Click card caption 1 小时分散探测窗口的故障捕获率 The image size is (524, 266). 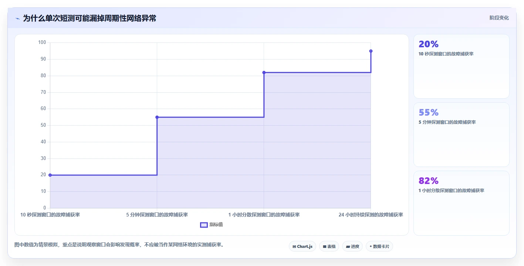tap(451, 191)
